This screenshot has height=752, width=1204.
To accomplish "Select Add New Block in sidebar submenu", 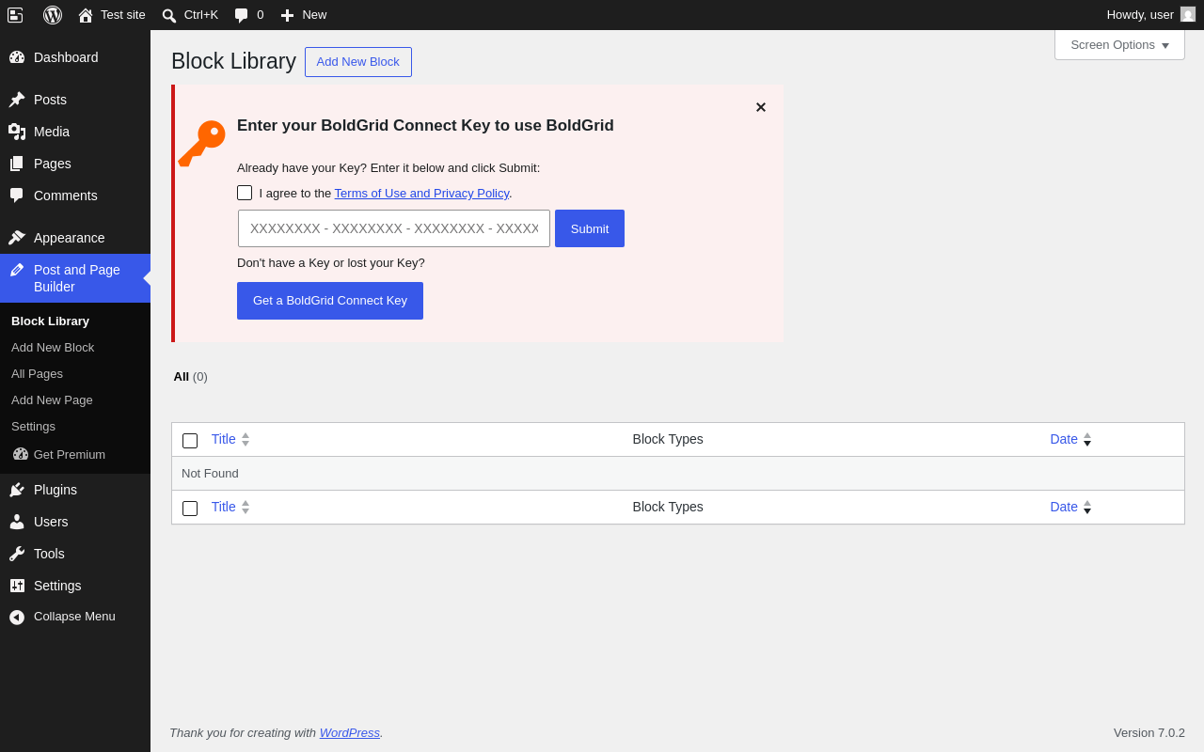I will (53, 347).
